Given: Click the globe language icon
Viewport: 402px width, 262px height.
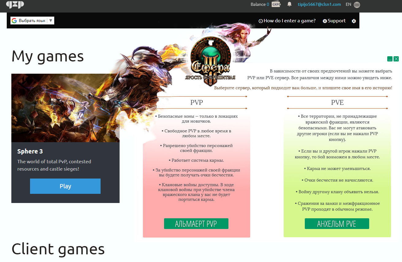Looking at the screenshot, I should pos(357,5).
